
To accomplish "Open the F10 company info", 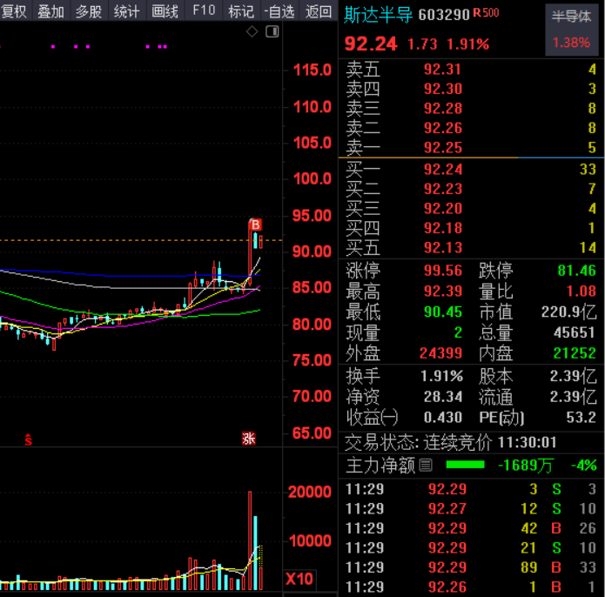I will pyautogui.click(x=204, y=10).
